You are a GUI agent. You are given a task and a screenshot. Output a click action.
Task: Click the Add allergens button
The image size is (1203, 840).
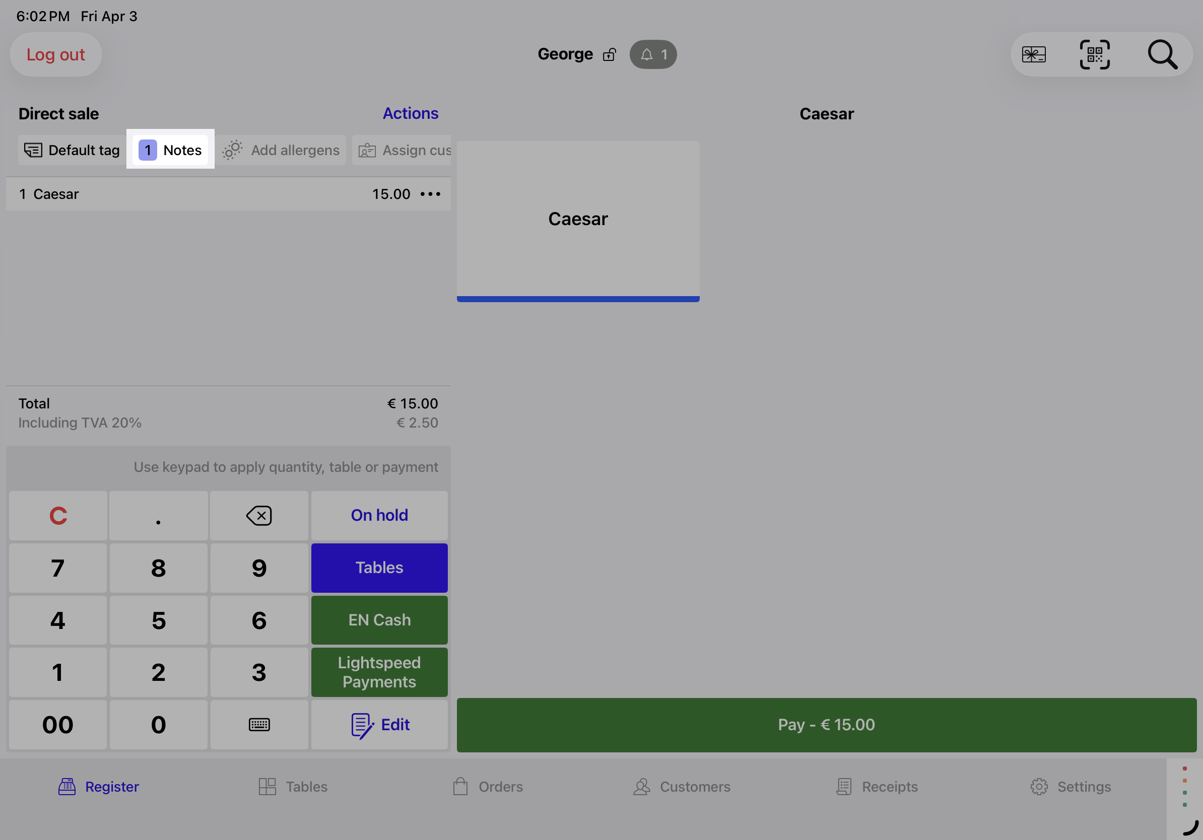tap(282, 150)
